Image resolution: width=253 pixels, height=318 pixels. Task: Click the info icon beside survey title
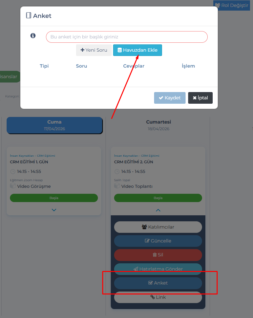33,36
